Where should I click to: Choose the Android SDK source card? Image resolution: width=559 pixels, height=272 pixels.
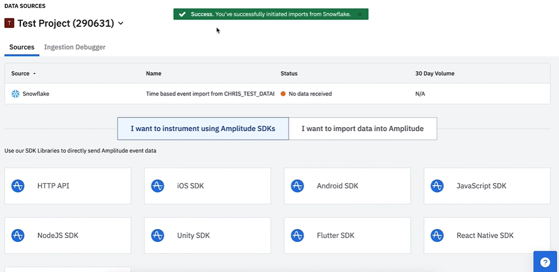(347, 186)
